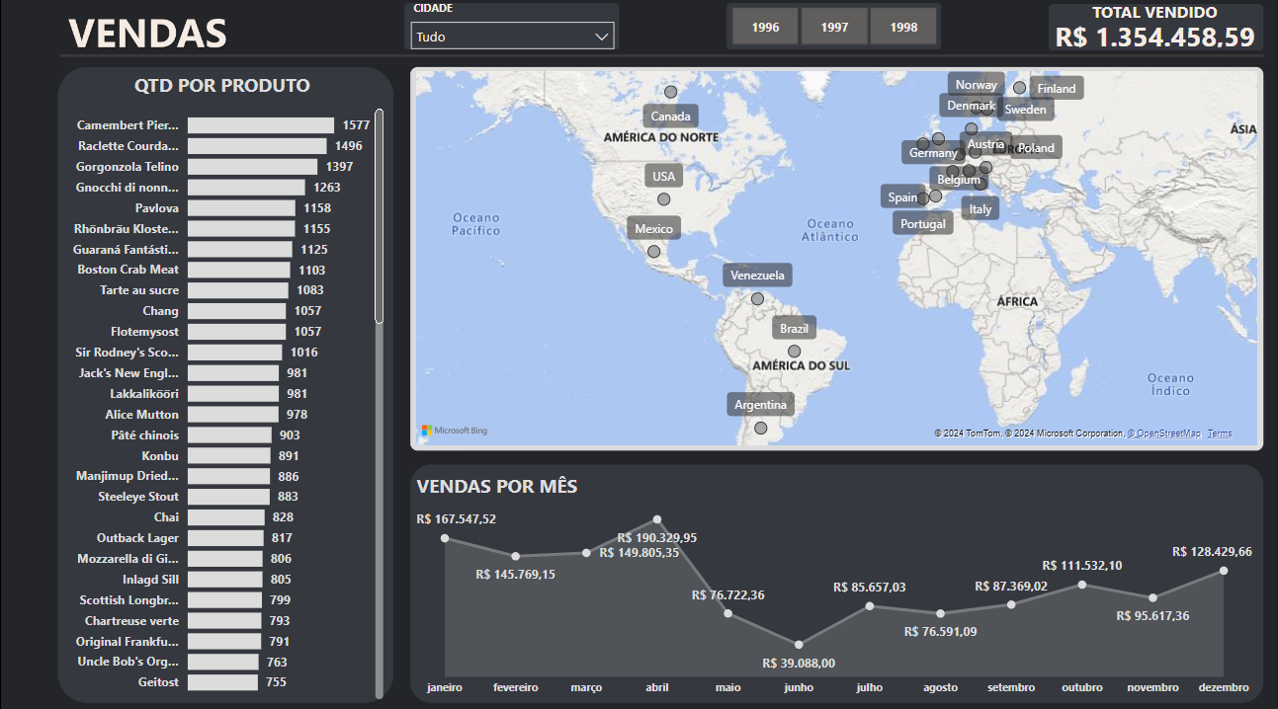Image resolution: width=1278 pixels, height=709 pixels.
Task: Select the Spain map label
Action: point(902,197)
